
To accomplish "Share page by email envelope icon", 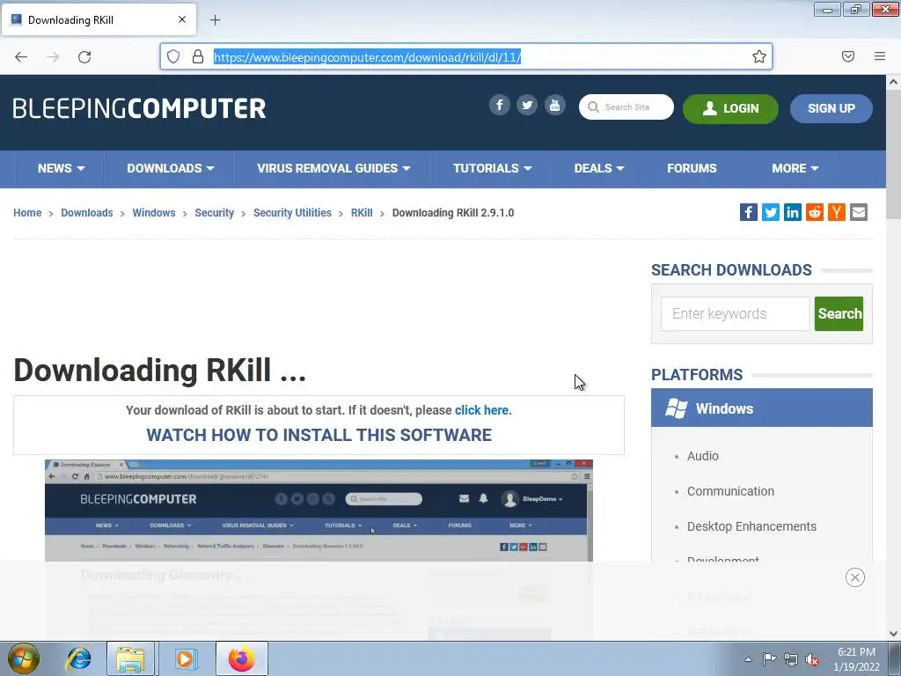I will [x=859, y=212].
